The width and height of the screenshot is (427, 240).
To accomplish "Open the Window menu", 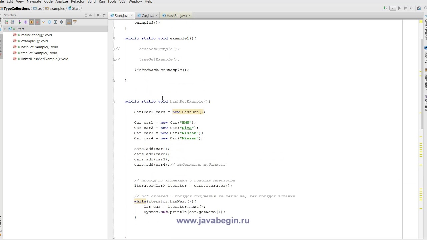I will tap(135, 2).
